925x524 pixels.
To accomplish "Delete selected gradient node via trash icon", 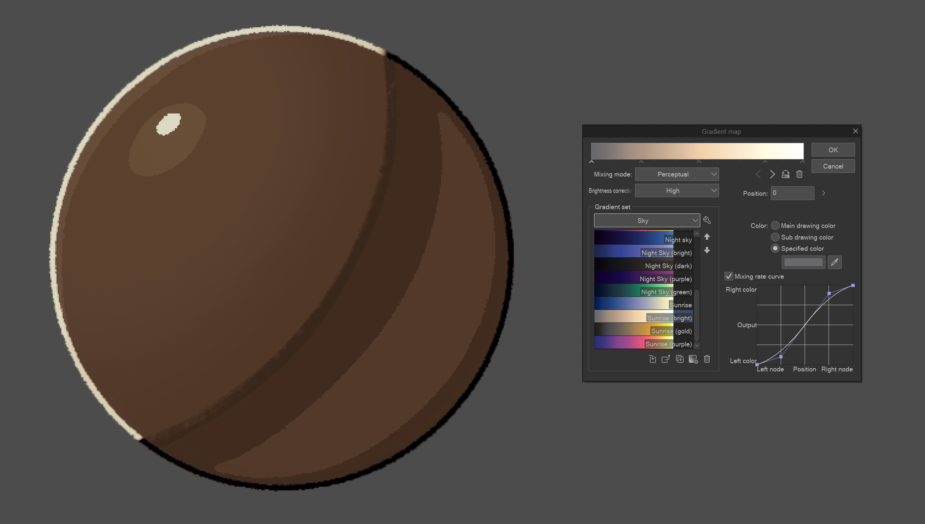I will (799, 174).
